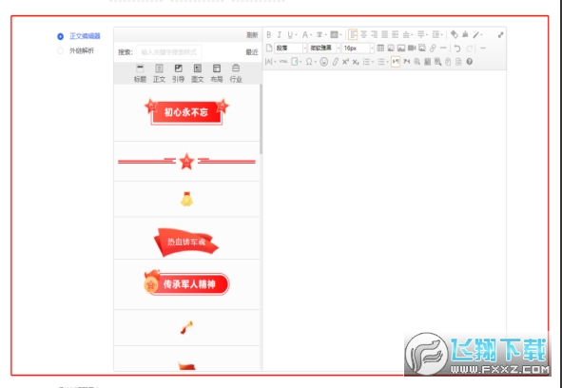Click the 刷新 refresh link
This screenshot has width=562, height=388.
(252, 35)
